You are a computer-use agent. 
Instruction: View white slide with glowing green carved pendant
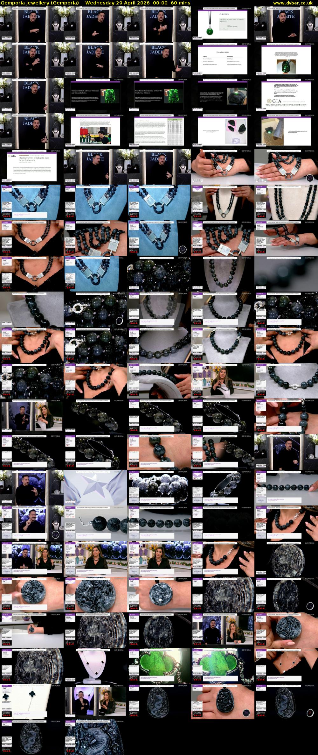pos(286,60)
